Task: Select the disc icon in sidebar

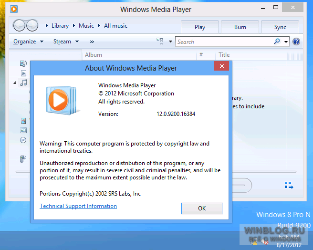Action: tap(23, 140)
